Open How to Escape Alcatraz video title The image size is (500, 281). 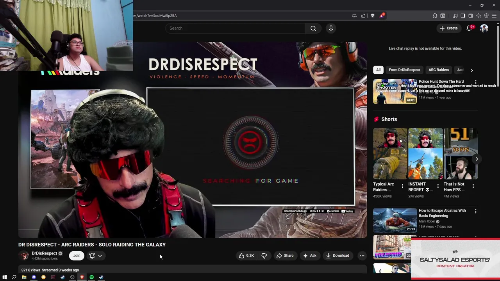(442, 213)
